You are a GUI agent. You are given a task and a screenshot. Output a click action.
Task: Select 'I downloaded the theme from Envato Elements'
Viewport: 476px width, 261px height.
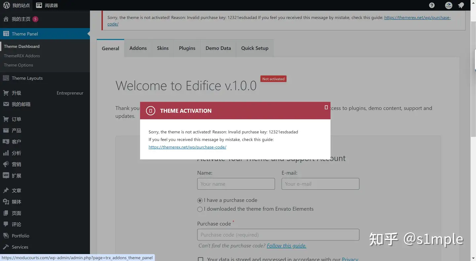(x=200, y=209)
